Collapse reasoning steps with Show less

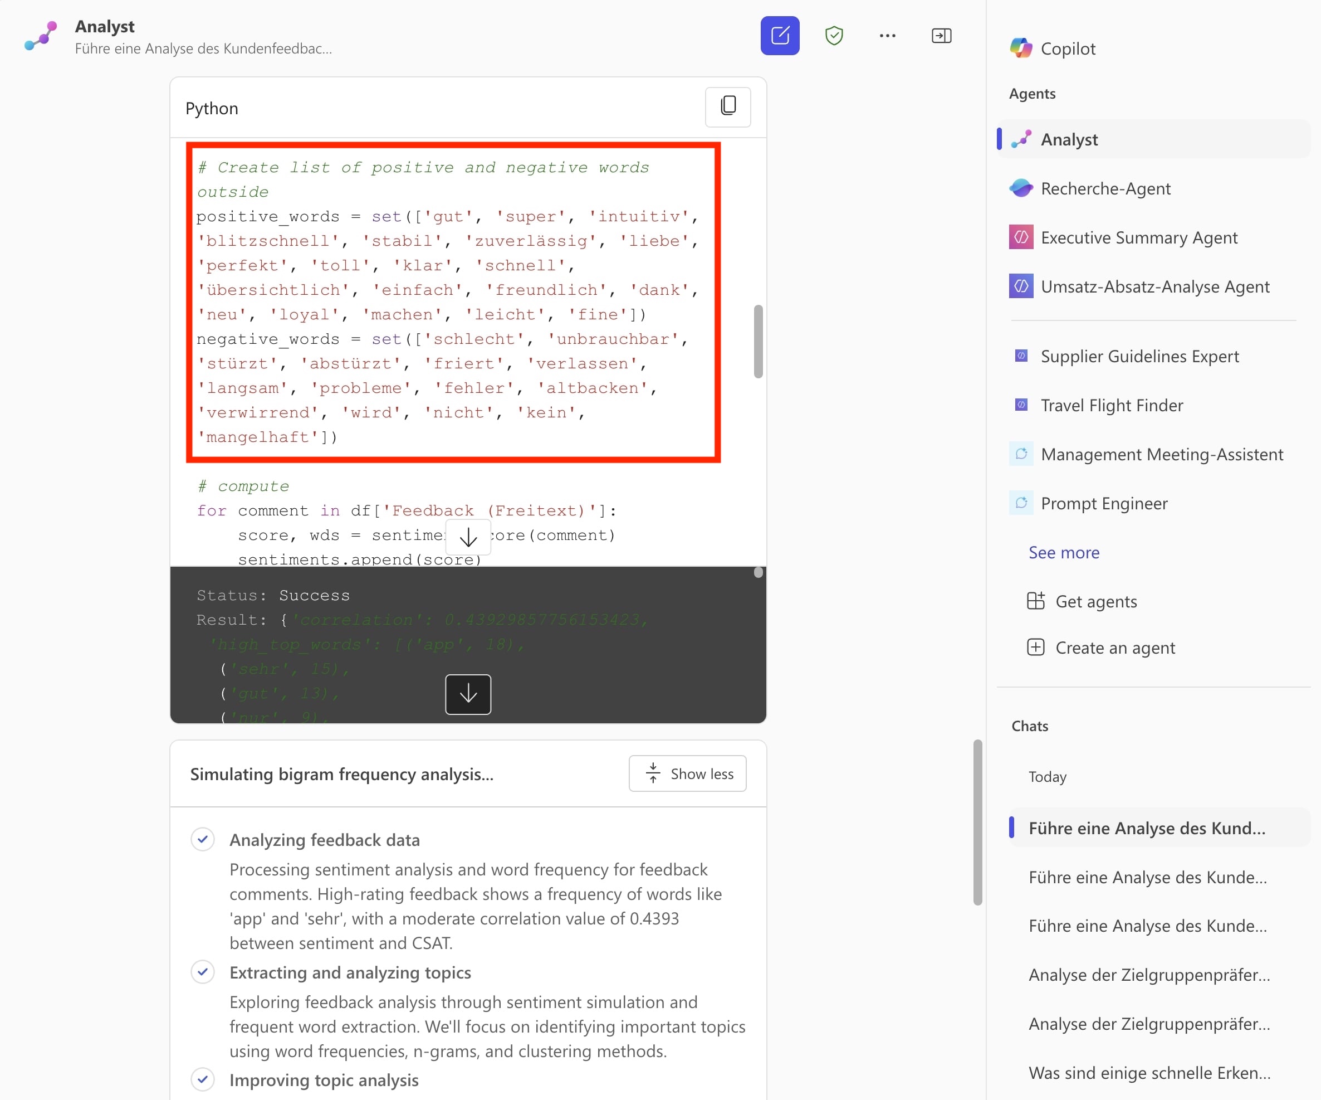688,773
